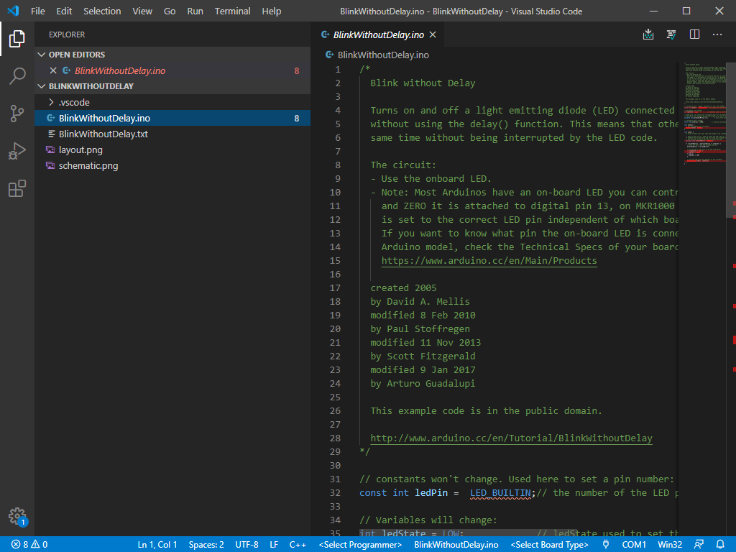Open the Selection menu

click(x=102, y=11)
